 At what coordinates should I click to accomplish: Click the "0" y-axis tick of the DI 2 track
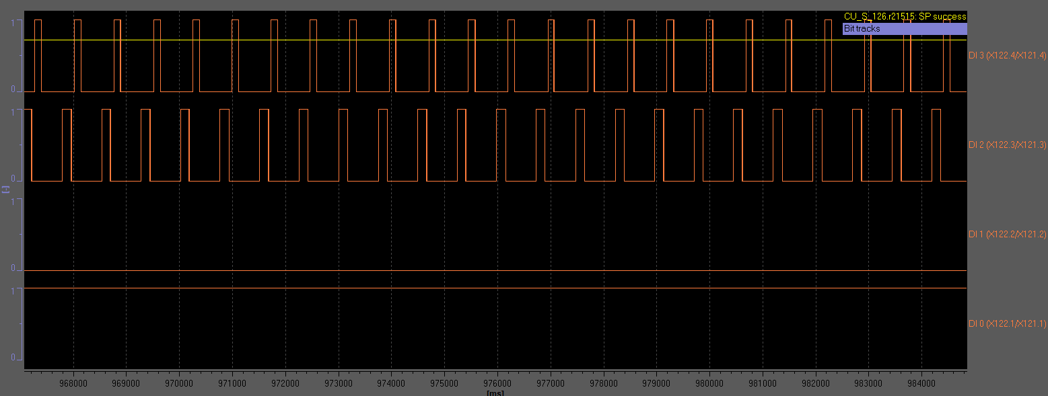pos(13,179)
